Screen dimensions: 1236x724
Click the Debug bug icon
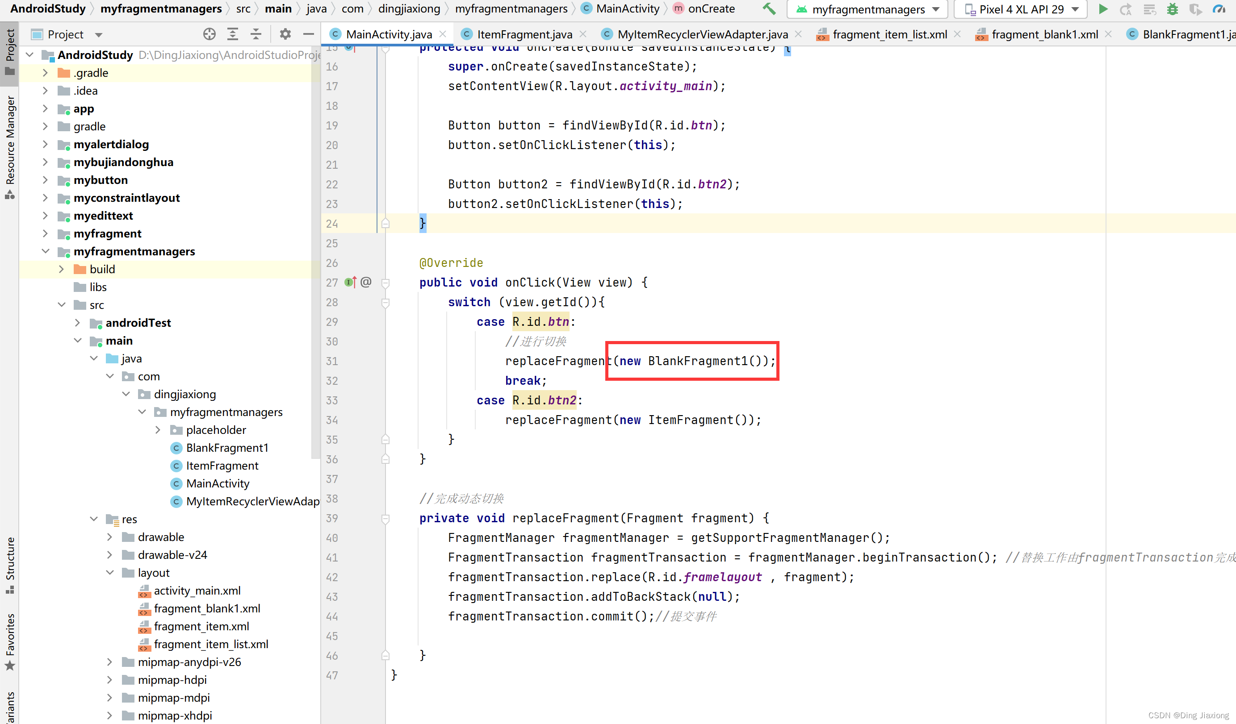[1172, 9]
